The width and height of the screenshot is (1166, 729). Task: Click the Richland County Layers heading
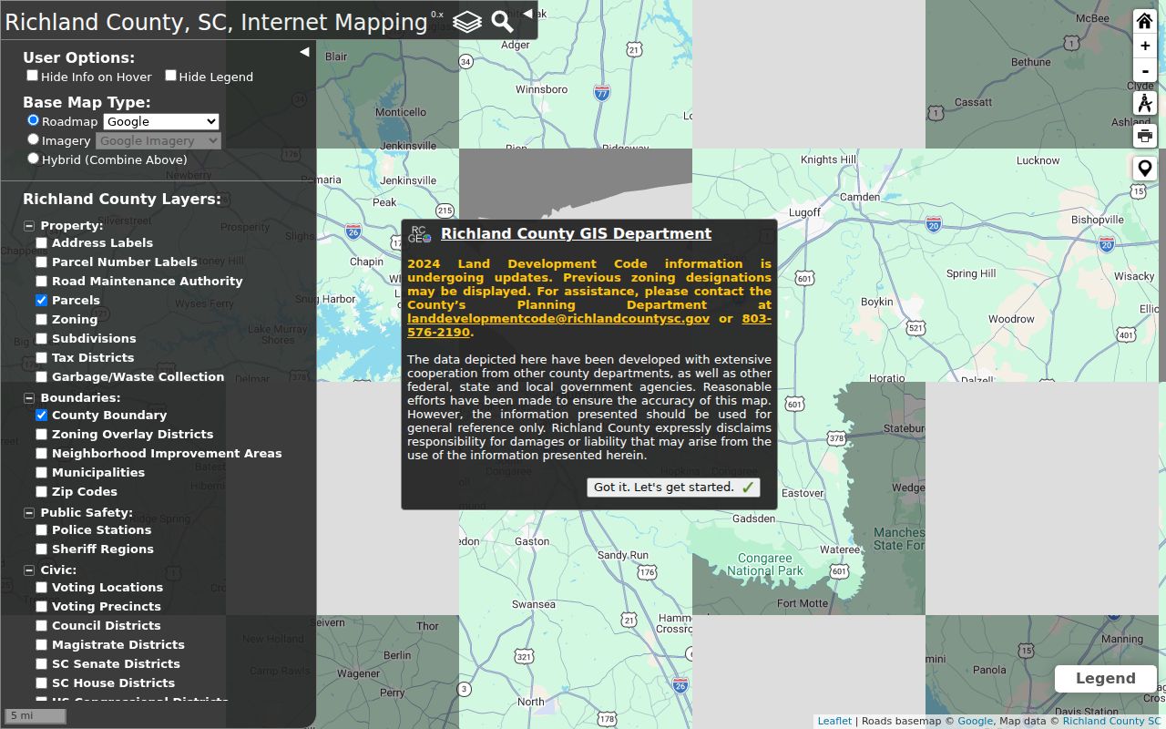[122, 199]
